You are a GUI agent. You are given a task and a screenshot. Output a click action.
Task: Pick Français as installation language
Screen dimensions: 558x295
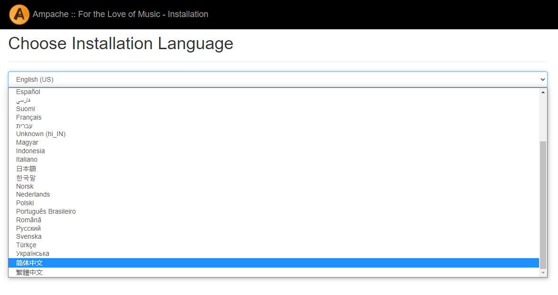(274, 117)
